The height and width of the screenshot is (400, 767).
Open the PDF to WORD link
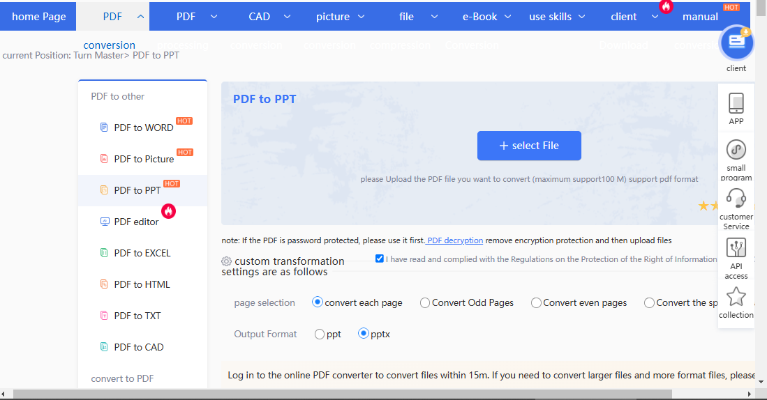point(143,128)
